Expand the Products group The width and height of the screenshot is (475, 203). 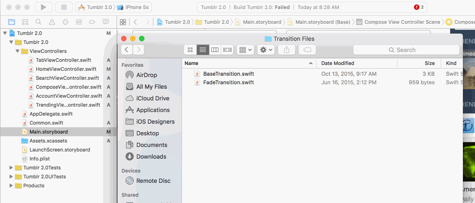pos(11,186)
